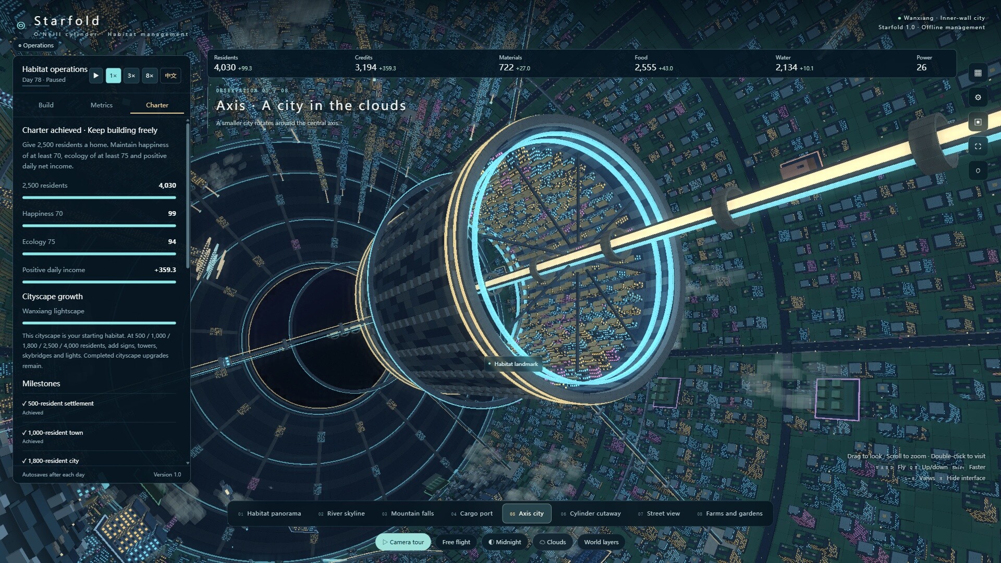Set simulation speed to 1×
Screen dimensions: 1001x563
tap(113, 76)
